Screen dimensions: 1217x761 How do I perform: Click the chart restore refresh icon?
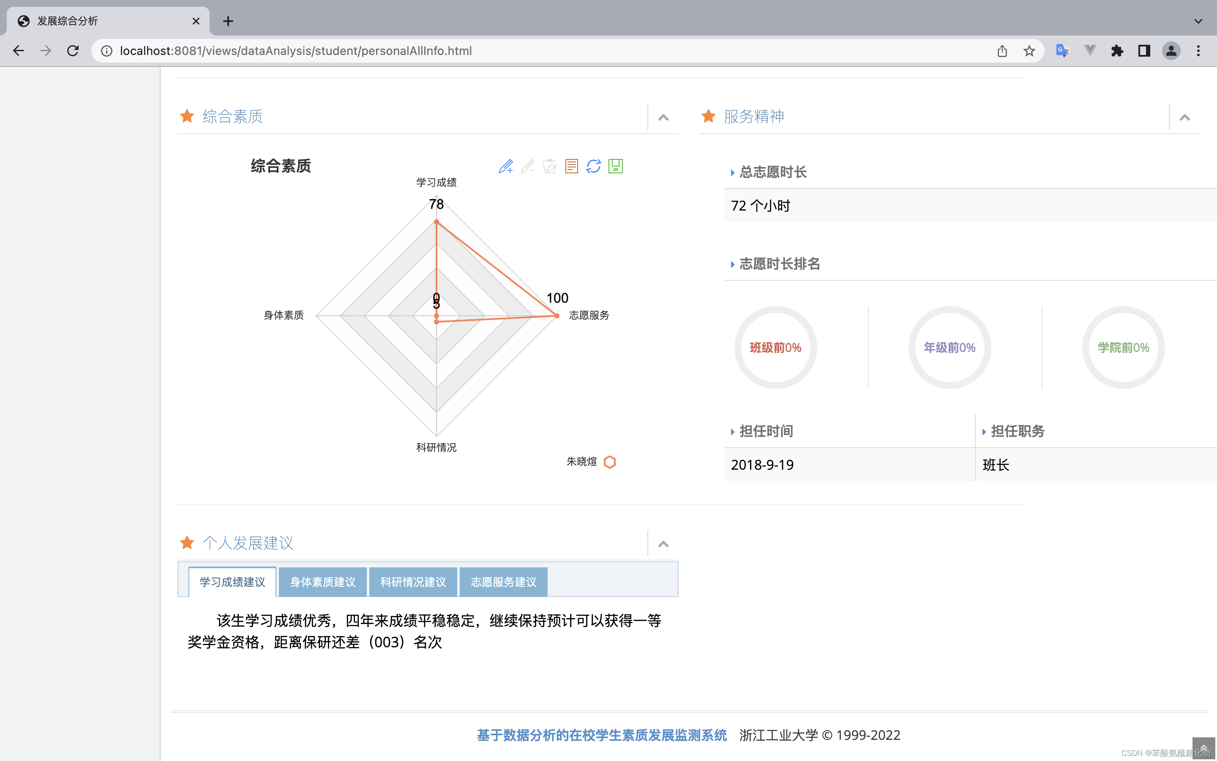tap(593, 166)
